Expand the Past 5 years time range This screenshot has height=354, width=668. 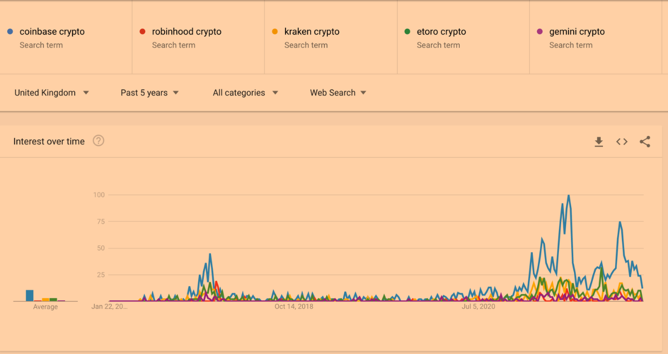click(x=150, y=93)
